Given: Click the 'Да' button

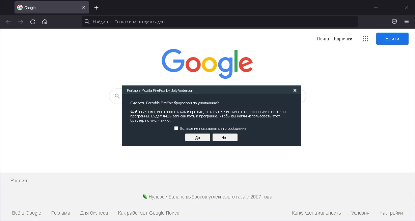Looking at the screenshot, I should tap(198, 137).
